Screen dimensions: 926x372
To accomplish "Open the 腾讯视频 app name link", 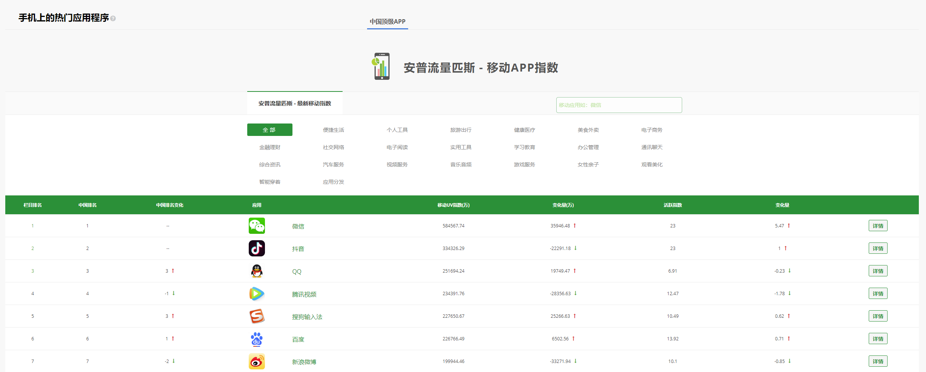I will [304, 294].
